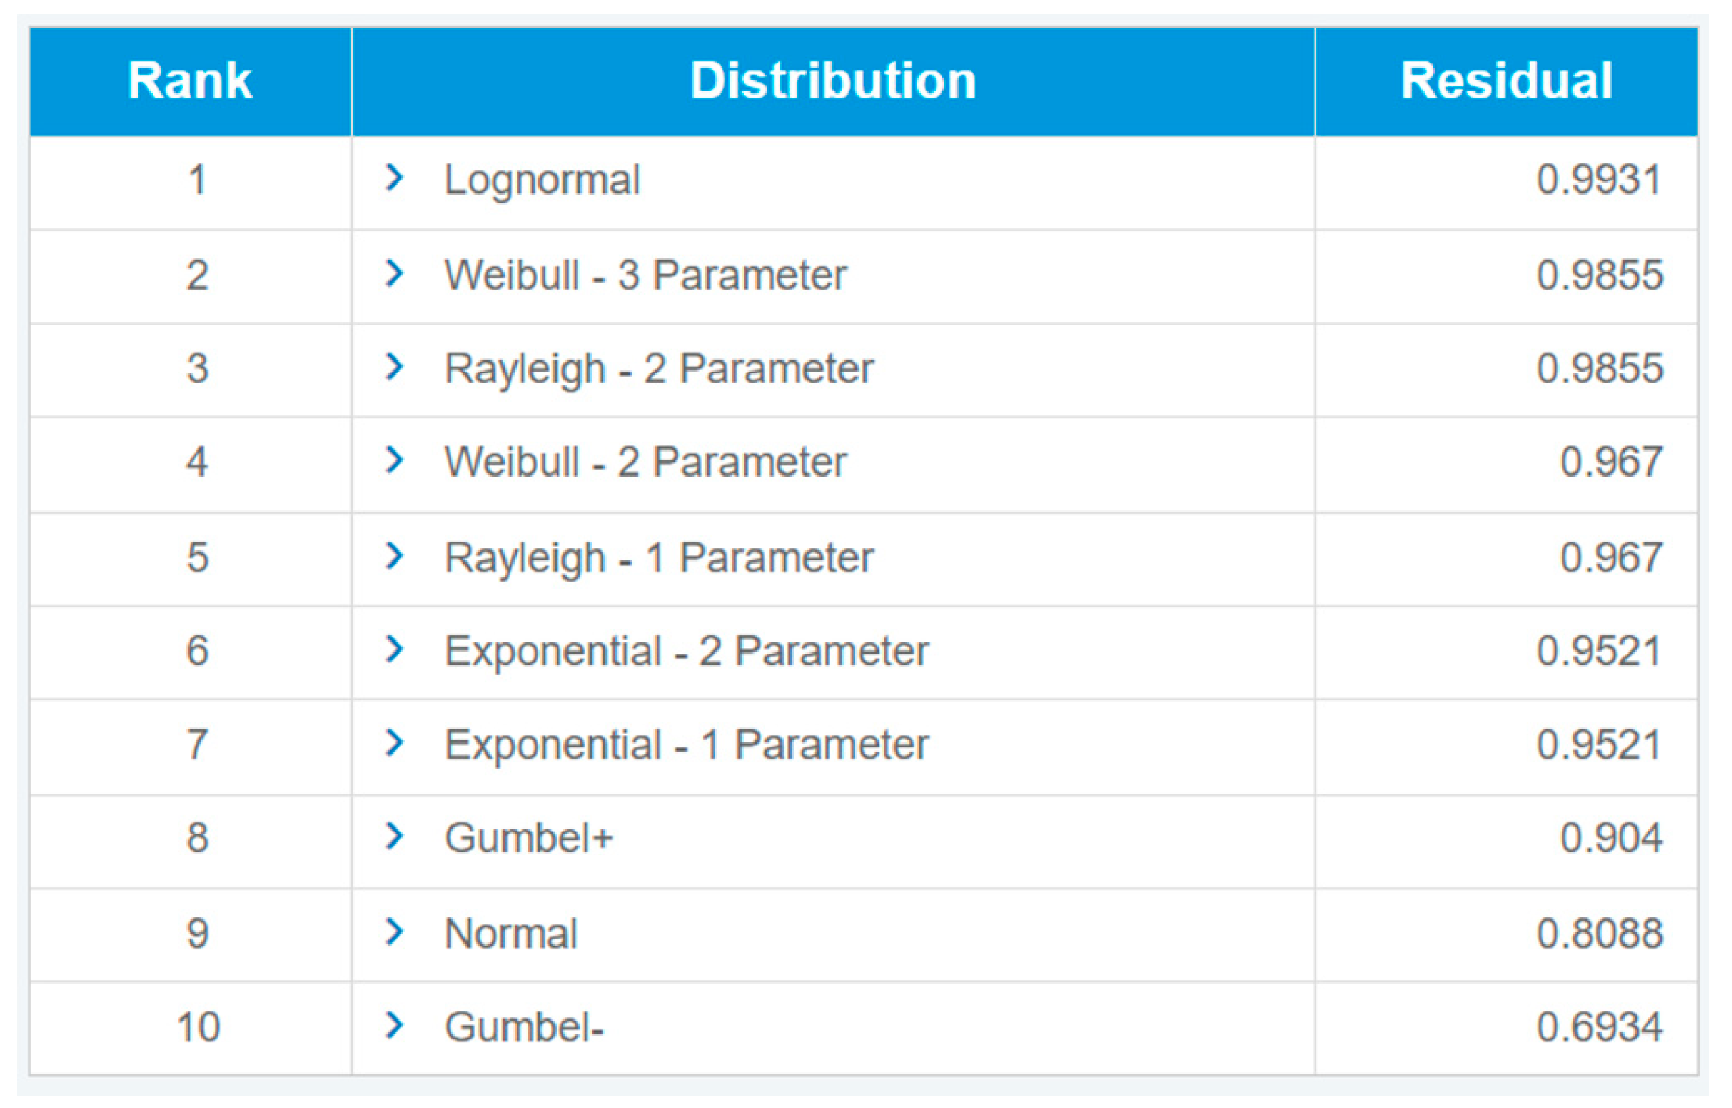Click the residual value 0.6934
1732x1108 pixels.
point(1599,1026)
